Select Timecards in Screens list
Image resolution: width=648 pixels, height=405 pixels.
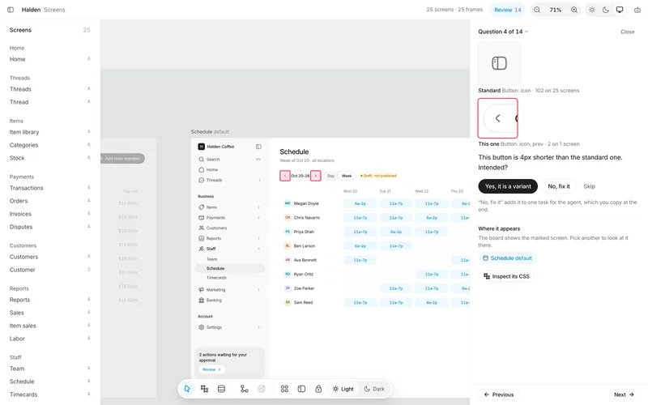(49, 394)
